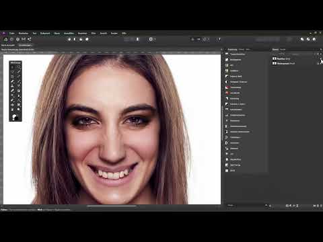This screenshot has height=242, width=323.
Task: Open the Bearbeiten menu
Action: click(x=24, y=34)
